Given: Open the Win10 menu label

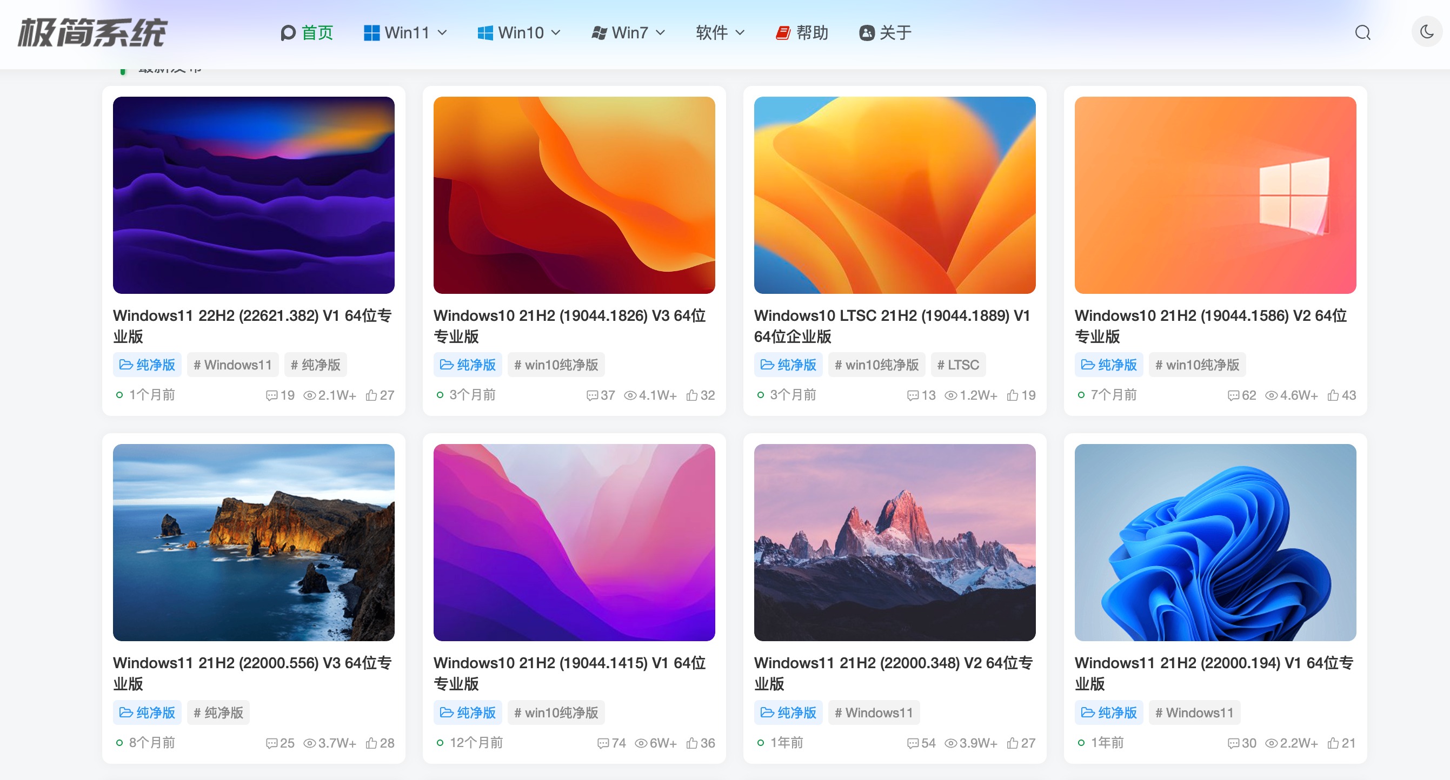Looking at the screenshot, I should [521, 32].
